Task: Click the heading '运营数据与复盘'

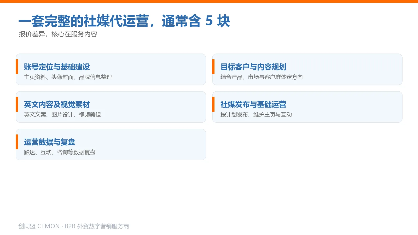Action: (x=49, y=142)
